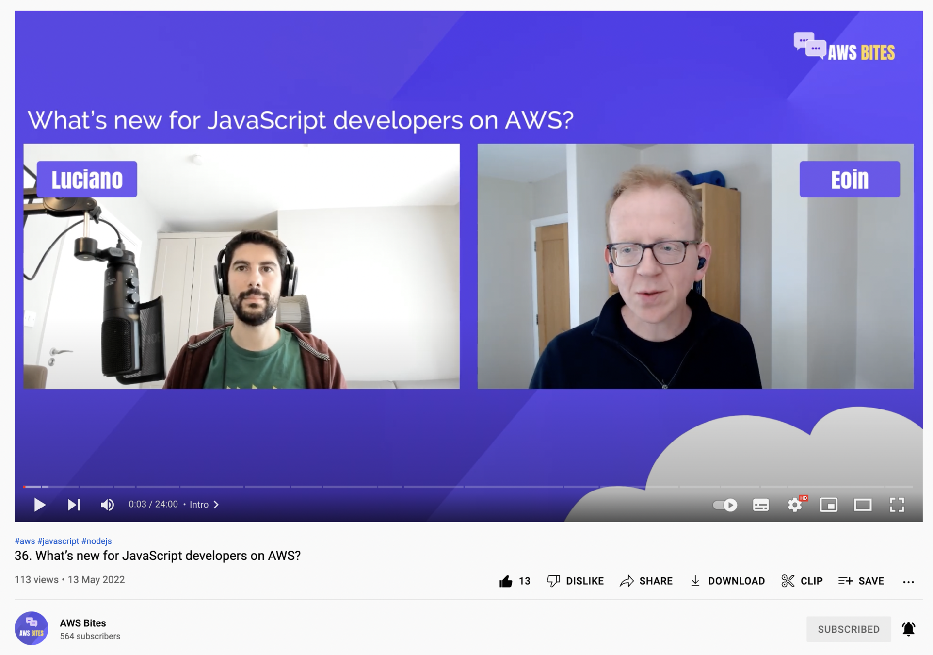Click the notification bell icon

click(908, 629)
